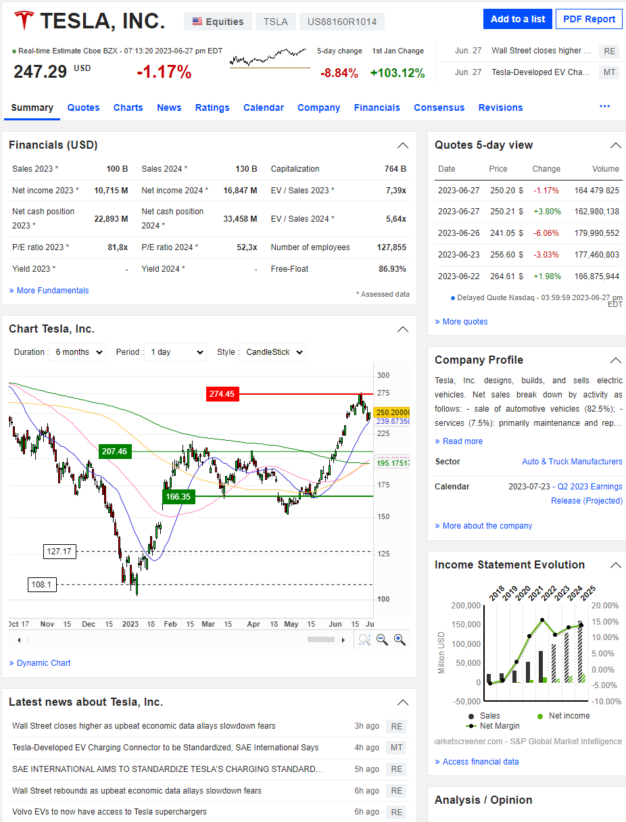Collapse the Income Statement Evolution panel
This screenshot has height=822, width=626.
615,565
